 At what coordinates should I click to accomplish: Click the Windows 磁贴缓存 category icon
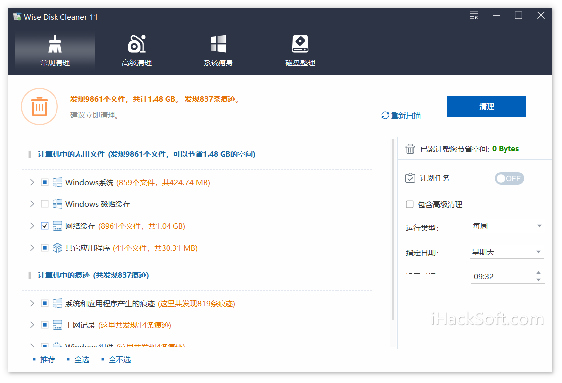[57, 204]
